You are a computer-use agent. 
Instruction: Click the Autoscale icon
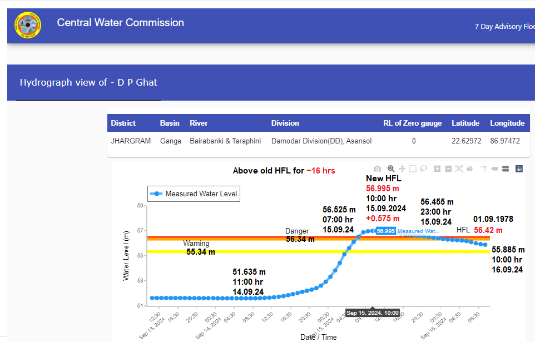(459, 169)
